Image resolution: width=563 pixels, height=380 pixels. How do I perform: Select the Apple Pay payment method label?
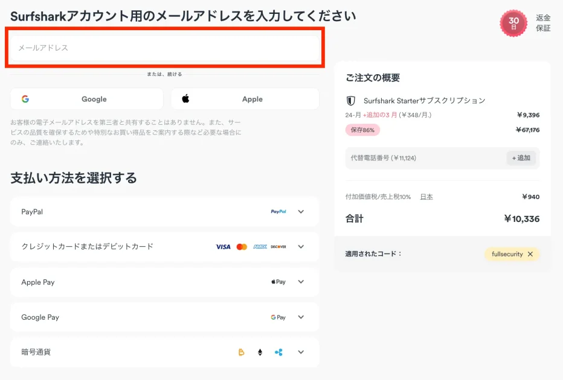pos(37,282)
